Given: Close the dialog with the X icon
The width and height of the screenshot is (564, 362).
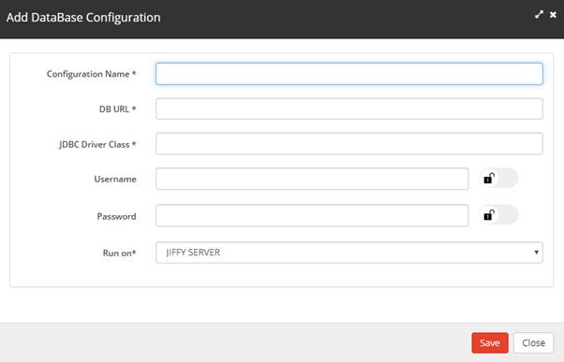Looking at the screenshot, I should [553, 15].
